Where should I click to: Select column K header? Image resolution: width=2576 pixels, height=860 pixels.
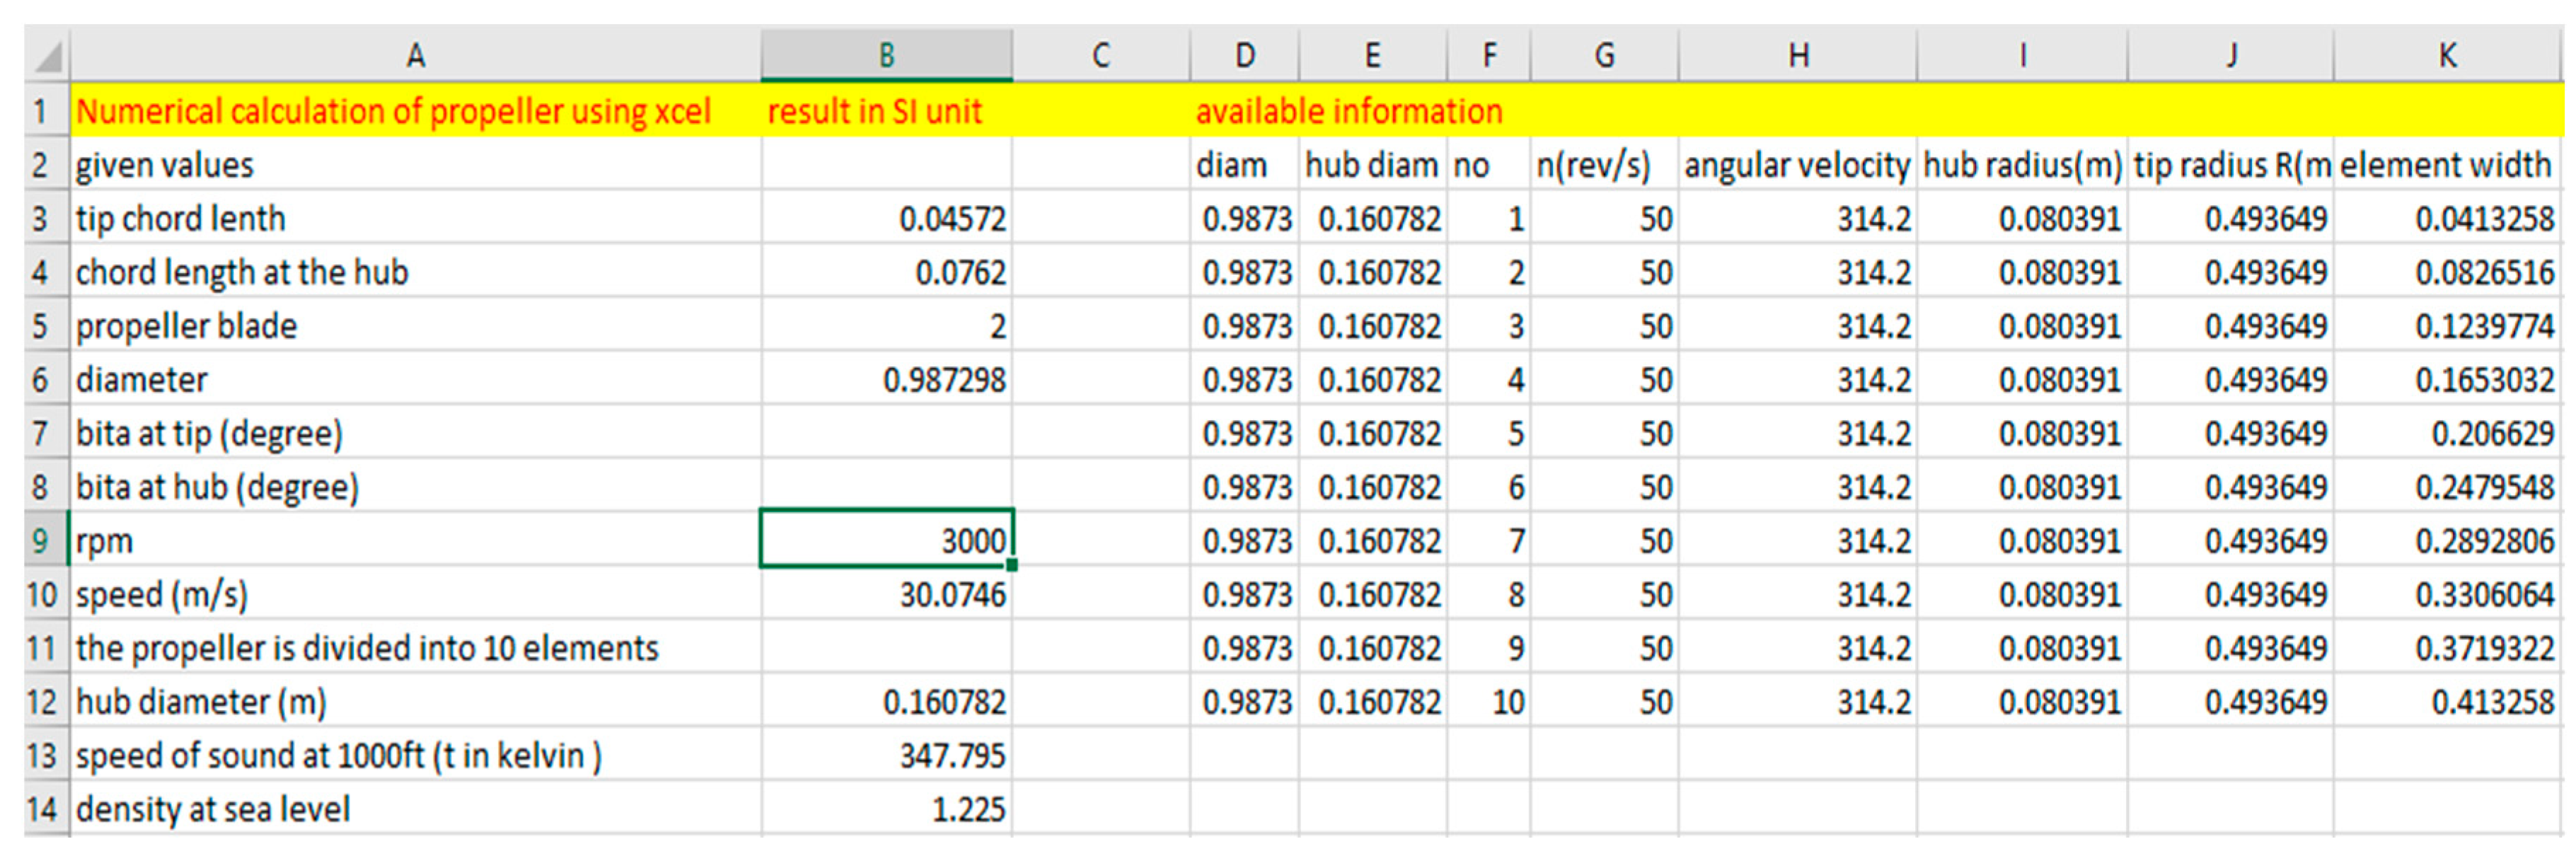click(2447, 55)
